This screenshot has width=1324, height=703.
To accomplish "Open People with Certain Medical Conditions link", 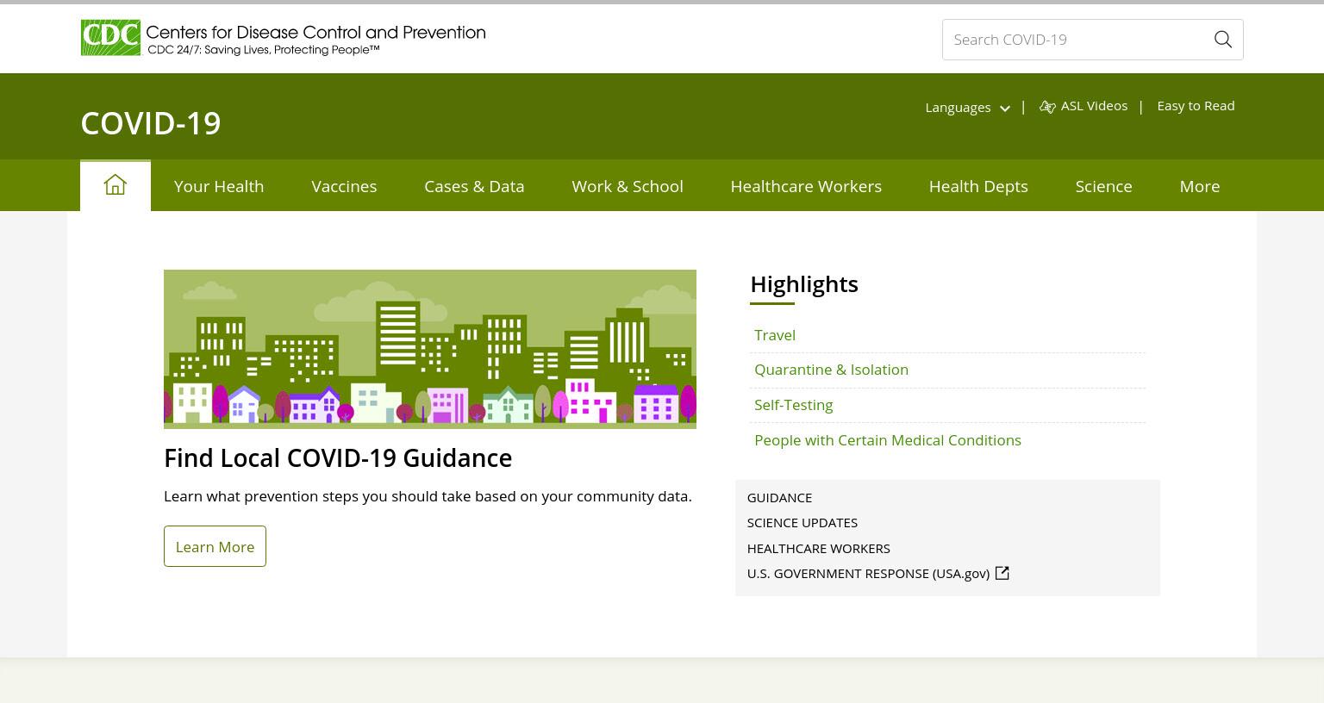I will pos(888,440).
